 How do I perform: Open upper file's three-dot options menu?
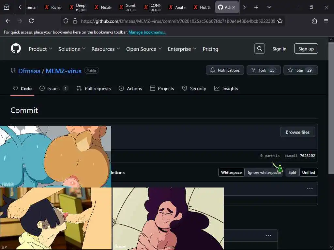click(310, 188)
